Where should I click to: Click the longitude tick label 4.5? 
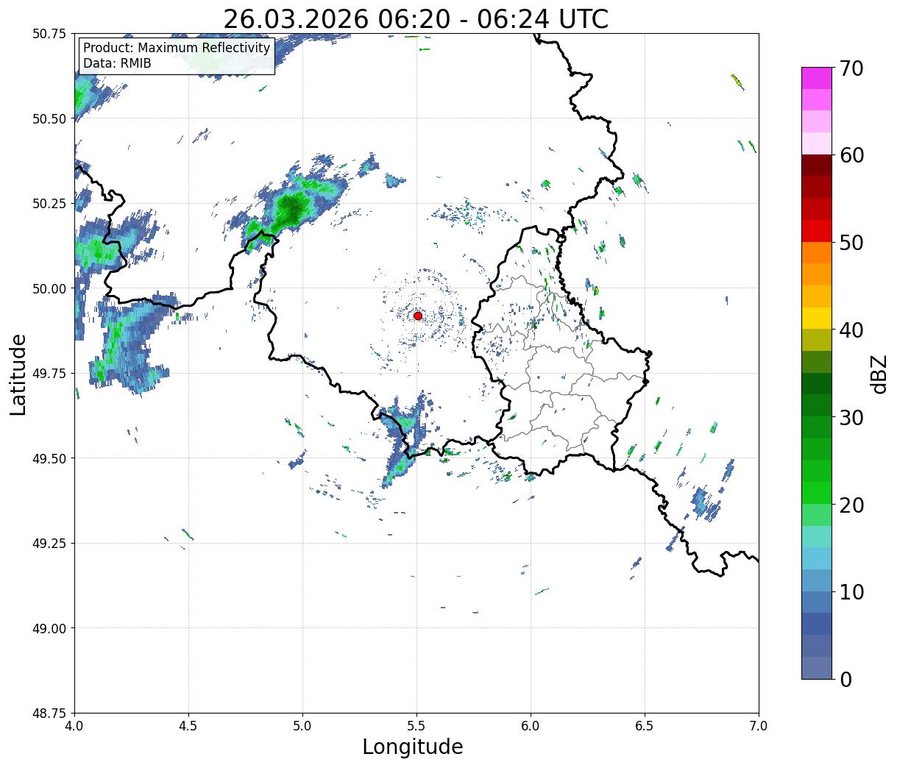coord(188,726)
